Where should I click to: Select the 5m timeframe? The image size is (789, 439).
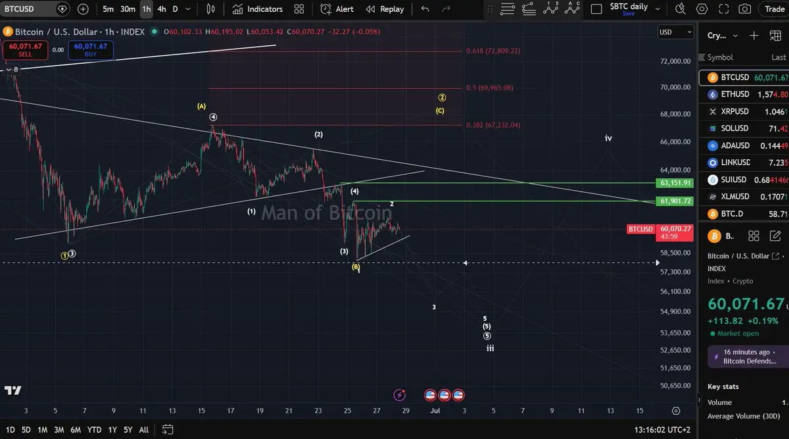tap(108, 9)
